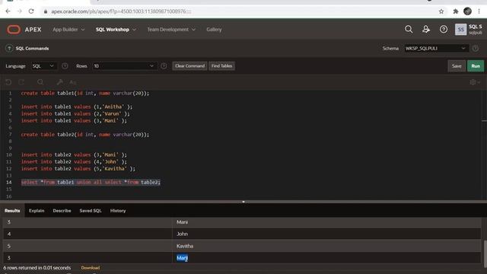Switch to the Describe tab
Viewport: 487px width, 274px height.
tap(62, 211)
